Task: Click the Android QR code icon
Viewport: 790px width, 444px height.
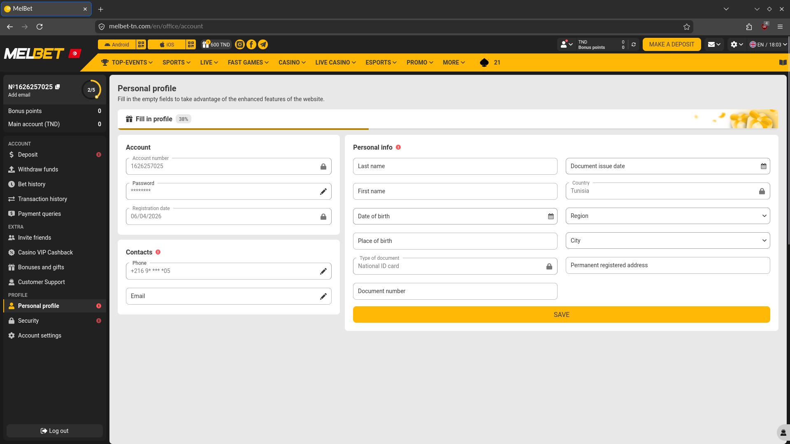Action: pos(141,44)
